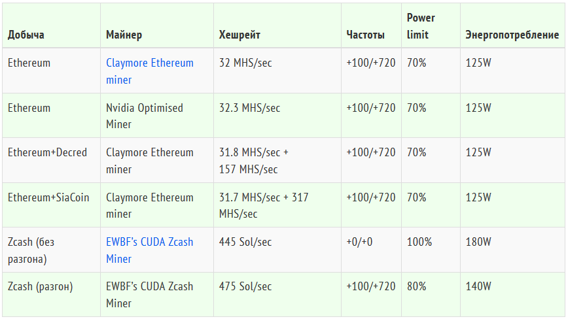
Task: Click the Power limit column header
Action: pos(421,26)
